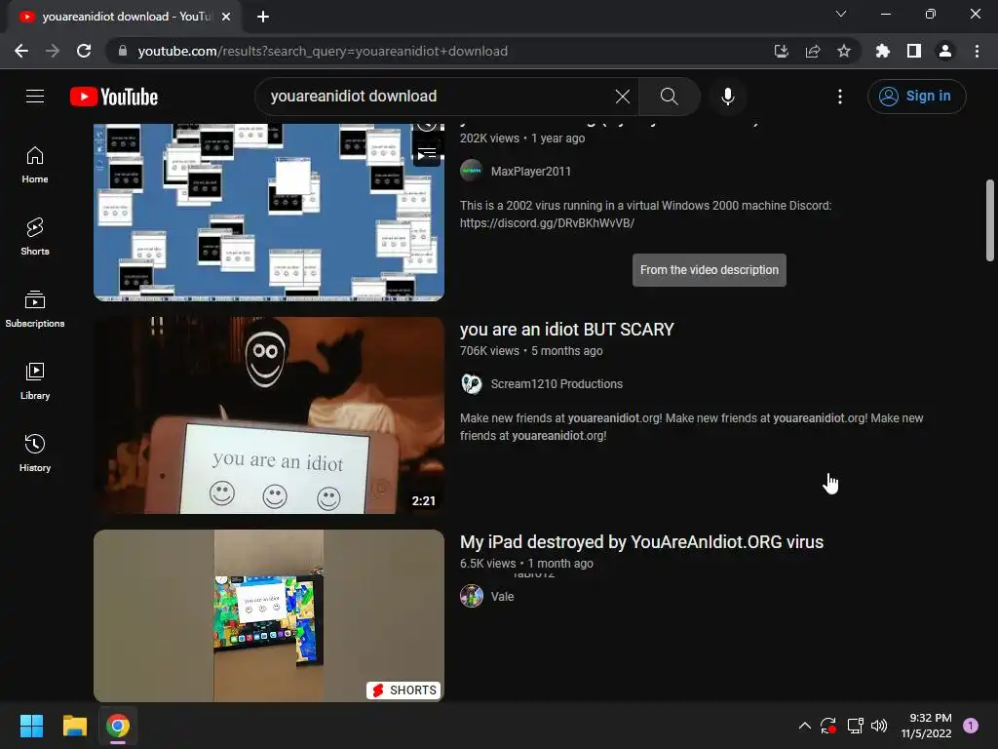
Task: Open the playlist queue icon on first thumbnail
Action: (x=427, y=153)
